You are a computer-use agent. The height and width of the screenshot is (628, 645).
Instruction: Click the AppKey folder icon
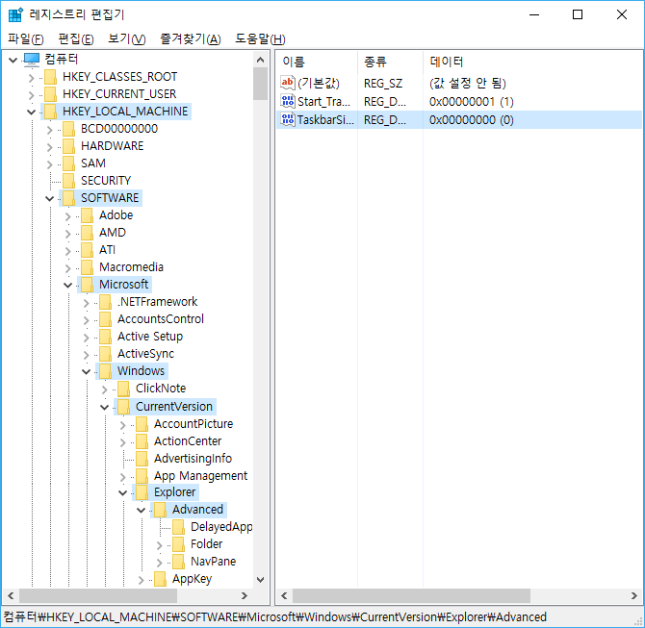(x=160, y=579)
